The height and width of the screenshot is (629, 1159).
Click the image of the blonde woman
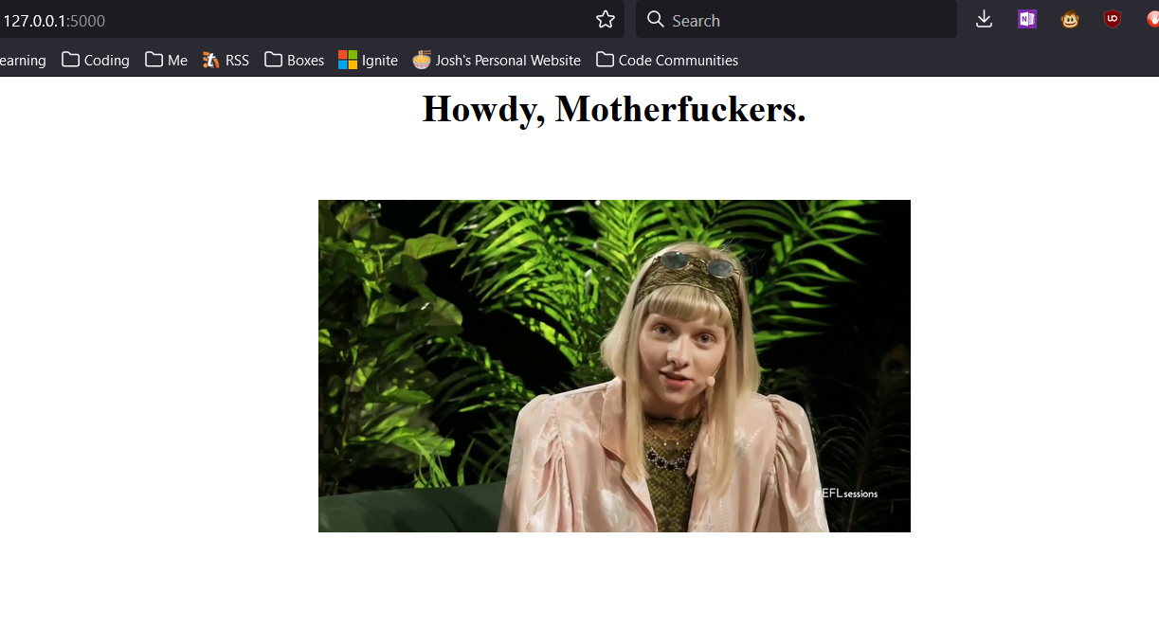point(614,366)
